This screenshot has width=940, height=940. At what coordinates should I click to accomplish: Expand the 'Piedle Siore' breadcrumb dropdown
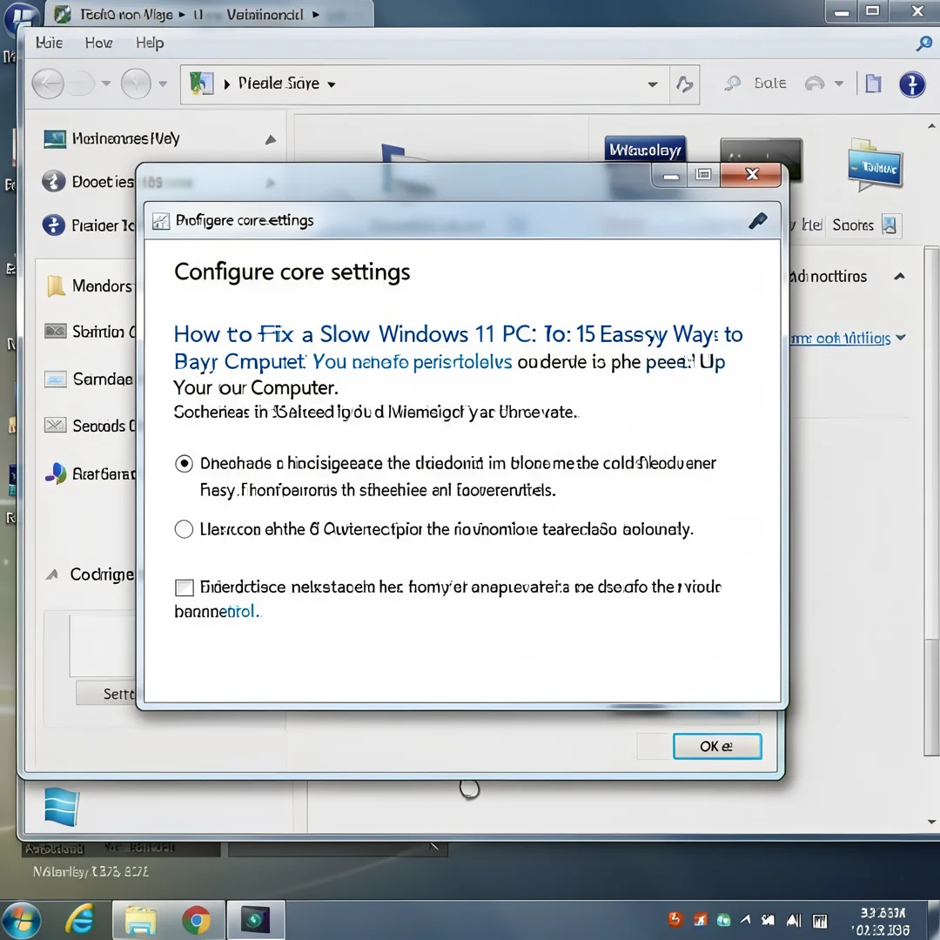click(x=332, y=84)
